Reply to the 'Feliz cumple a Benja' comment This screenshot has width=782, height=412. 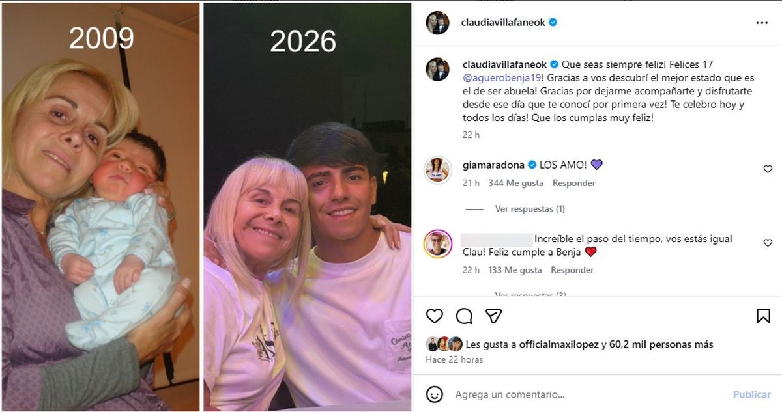pyautogui.click(x=572, y=270)
